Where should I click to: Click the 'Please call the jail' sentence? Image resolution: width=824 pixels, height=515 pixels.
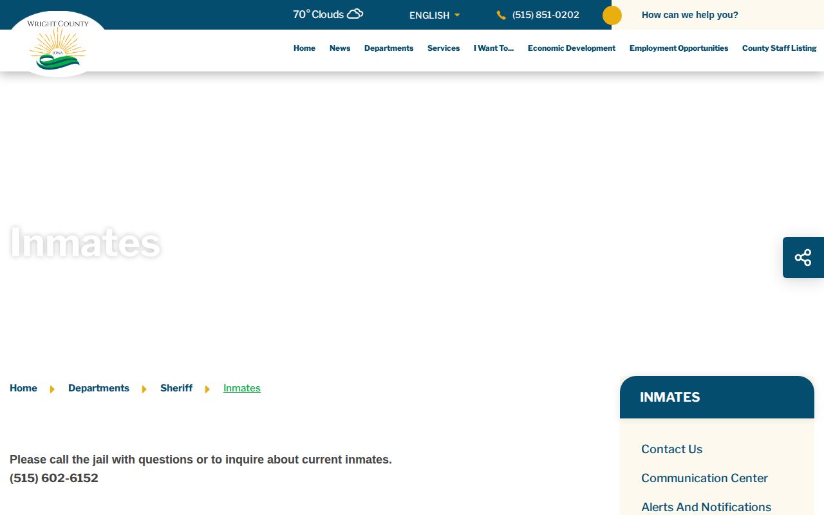click(x=201, y=460)
